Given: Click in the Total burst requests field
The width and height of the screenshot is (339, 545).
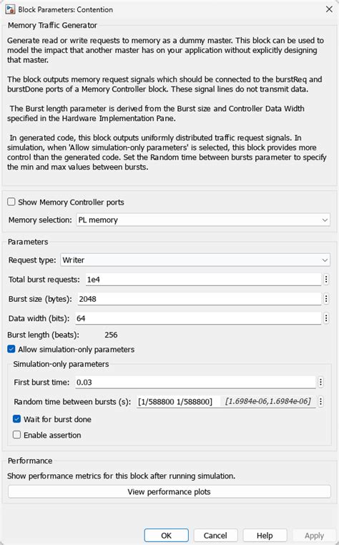Looking at the screenshot, I should (203, 280).
